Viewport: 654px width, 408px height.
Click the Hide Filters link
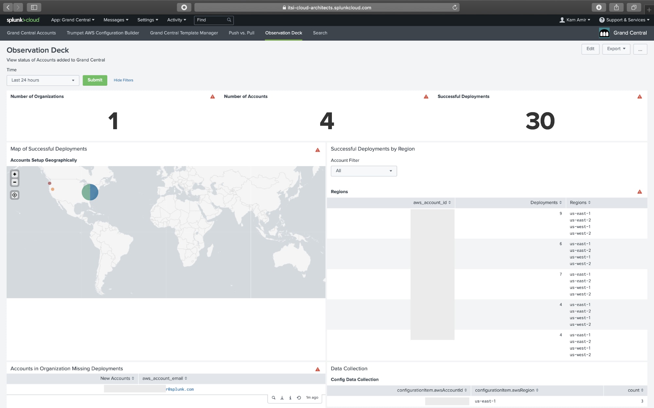pos(123,80)
